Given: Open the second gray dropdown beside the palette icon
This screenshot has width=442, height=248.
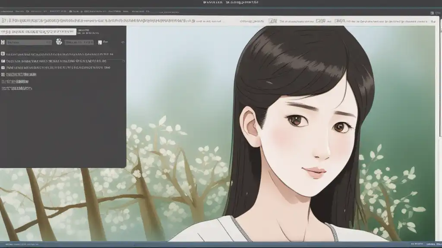Looking at the screenshot, I should point(79,42).
